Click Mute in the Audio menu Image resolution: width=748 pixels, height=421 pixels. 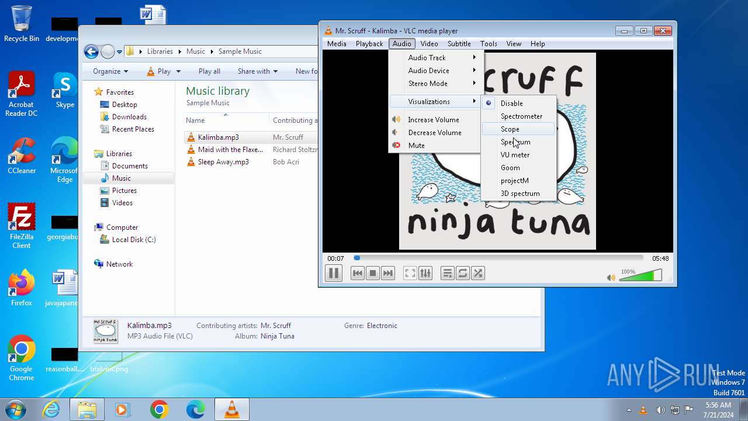point(435,146)
